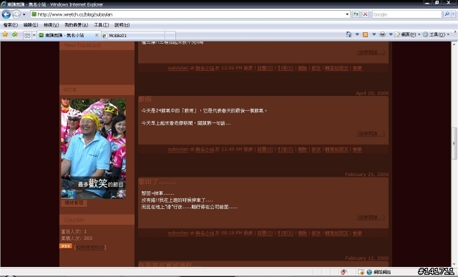Click the 最多歡笑的節目 promo image
This screenshot has height=277, width=458.
point(94,149)
